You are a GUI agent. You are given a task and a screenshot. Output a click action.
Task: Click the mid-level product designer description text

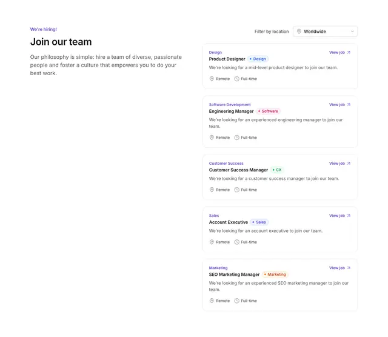[x=273, y=67]
